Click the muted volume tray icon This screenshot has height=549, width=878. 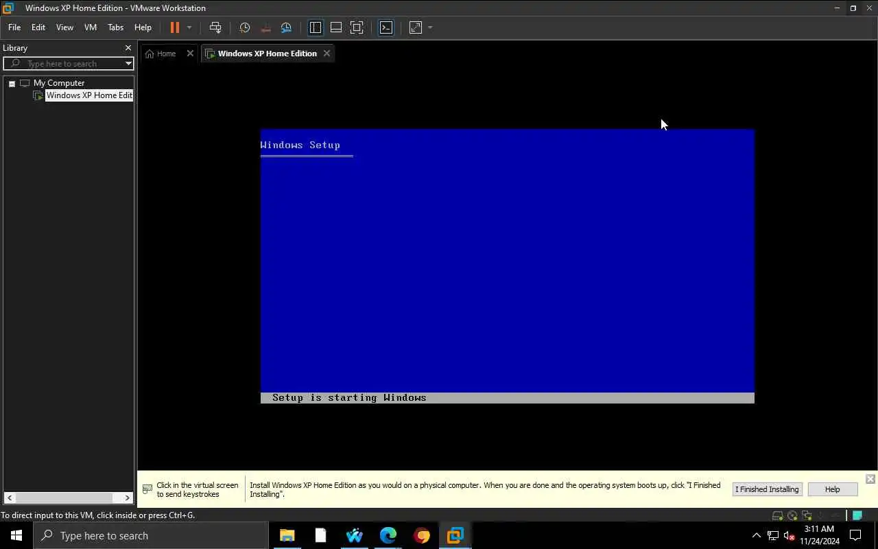coord(790,535)
